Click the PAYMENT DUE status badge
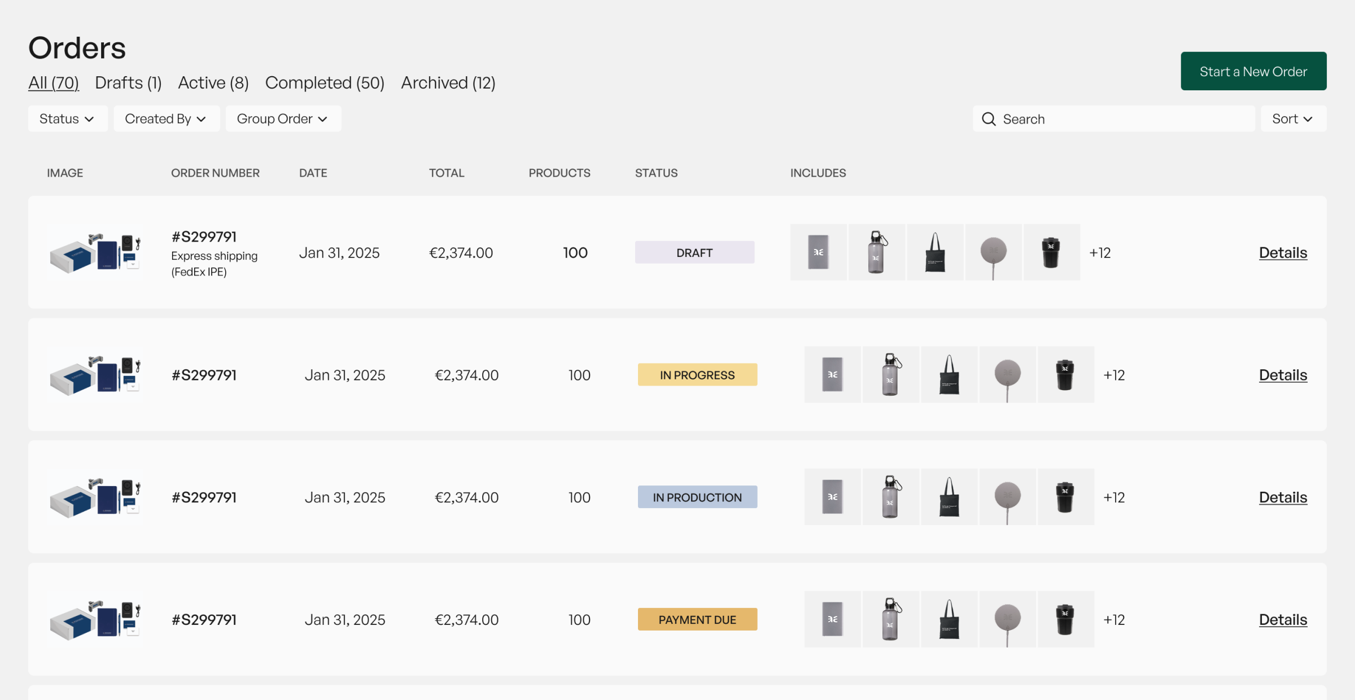 coord(697,619)
